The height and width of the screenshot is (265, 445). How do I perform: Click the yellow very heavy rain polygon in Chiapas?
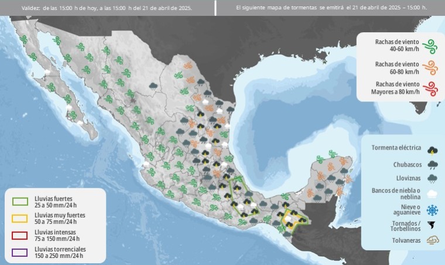pos(294,219)
